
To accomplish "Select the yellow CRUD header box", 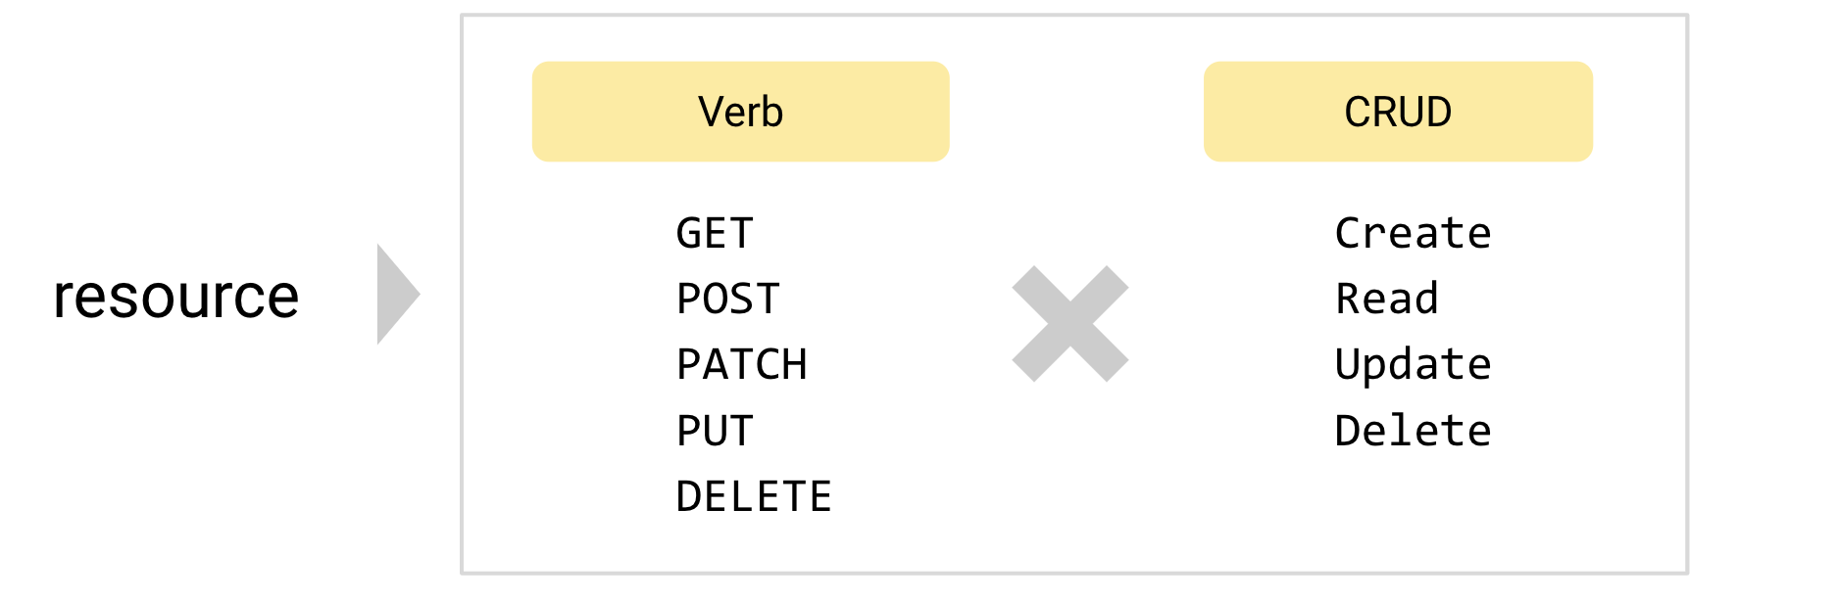I will (1398, 112).
